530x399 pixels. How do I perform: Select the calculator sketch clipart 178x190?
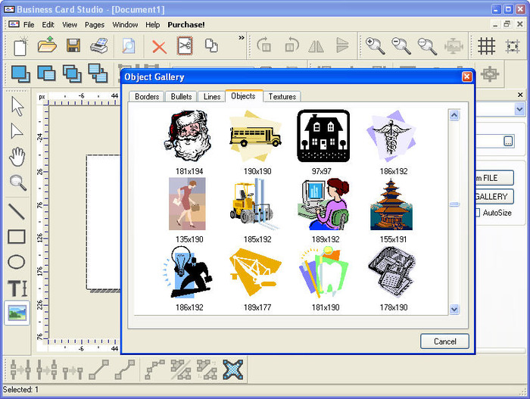point(391,272)
